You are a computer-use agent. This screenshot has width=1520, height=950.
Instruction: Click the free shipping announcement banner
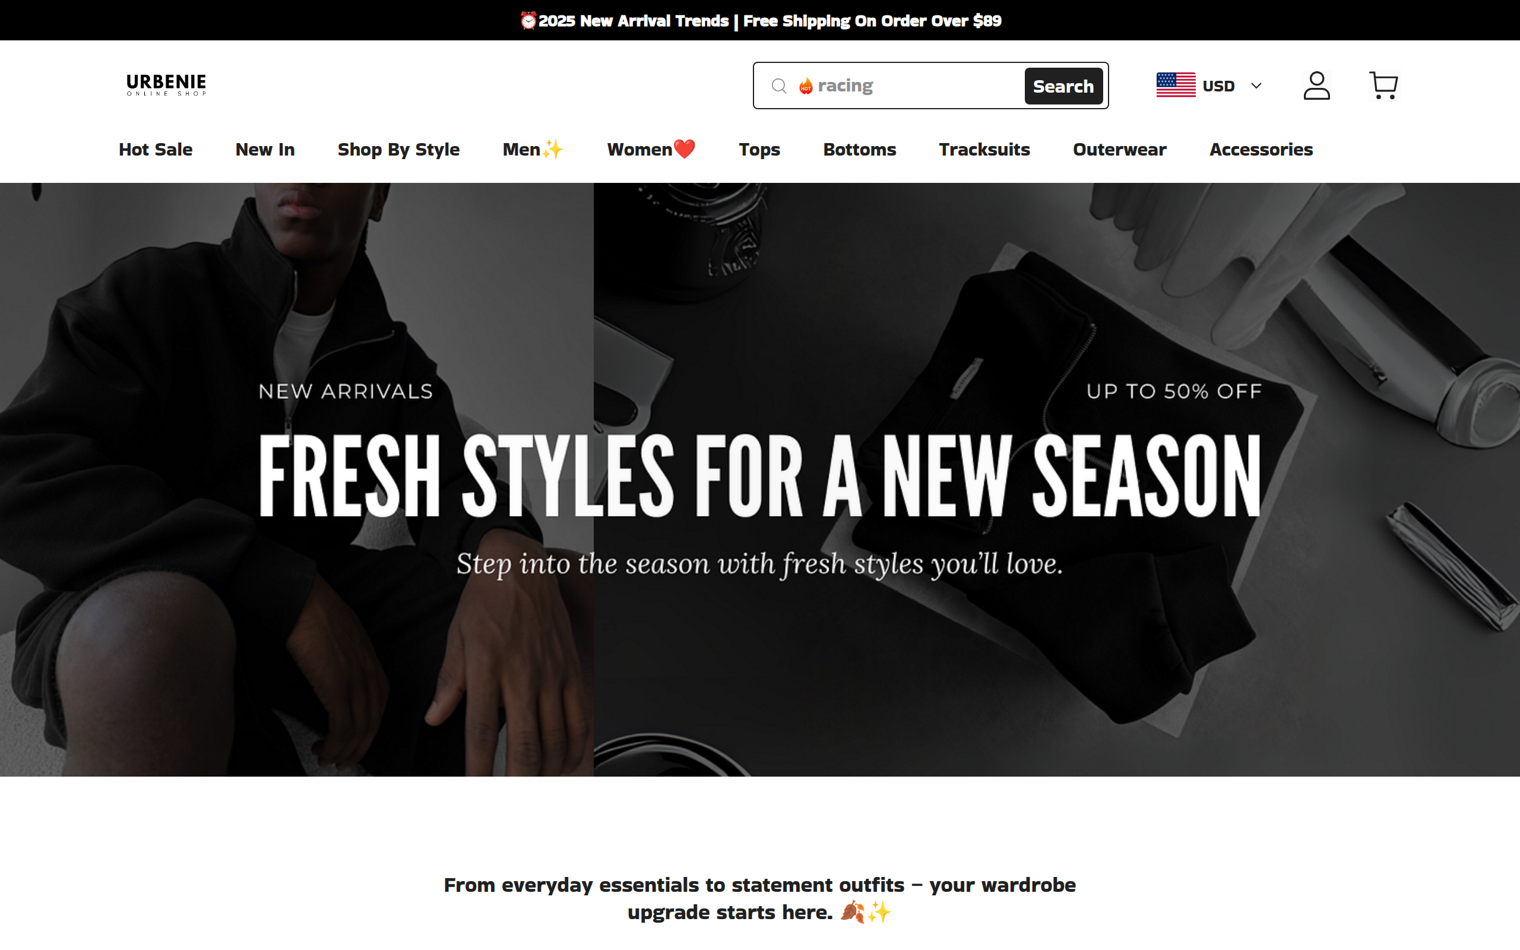click(x=760, y=21)
